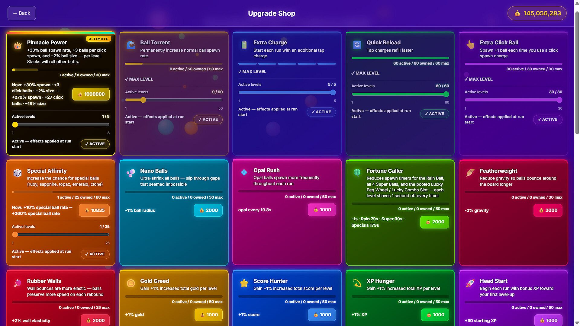This screenshot has width=580, height=326.
Task: Click Extra Click Ball active levels slider
Action: click(x=513, y=100)
